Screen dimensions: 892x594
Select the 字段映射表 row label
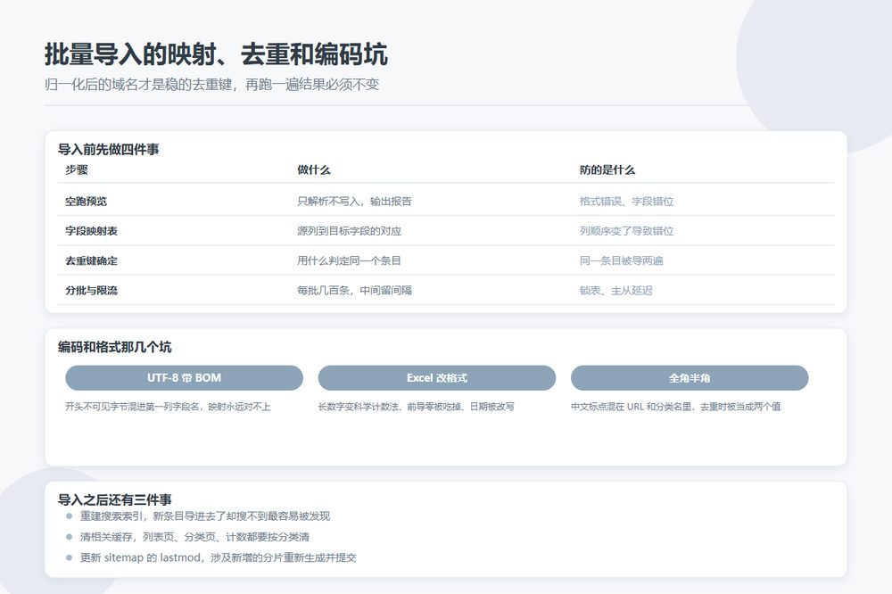[92, 231]
